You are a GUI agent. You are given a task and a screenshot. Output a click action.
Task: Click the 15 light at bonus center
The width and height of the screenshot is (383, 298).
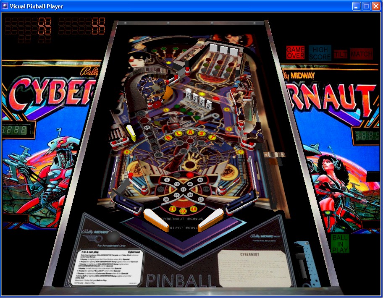(183, 189)
